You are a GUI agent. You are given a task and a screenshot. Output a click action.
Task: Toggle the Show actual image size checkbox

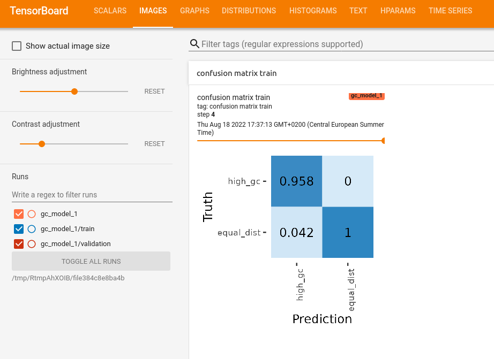click(17, 46)
